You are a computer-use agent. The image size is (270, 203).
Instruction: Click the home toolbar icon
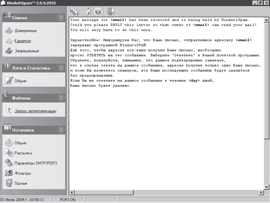coord(88,11)
